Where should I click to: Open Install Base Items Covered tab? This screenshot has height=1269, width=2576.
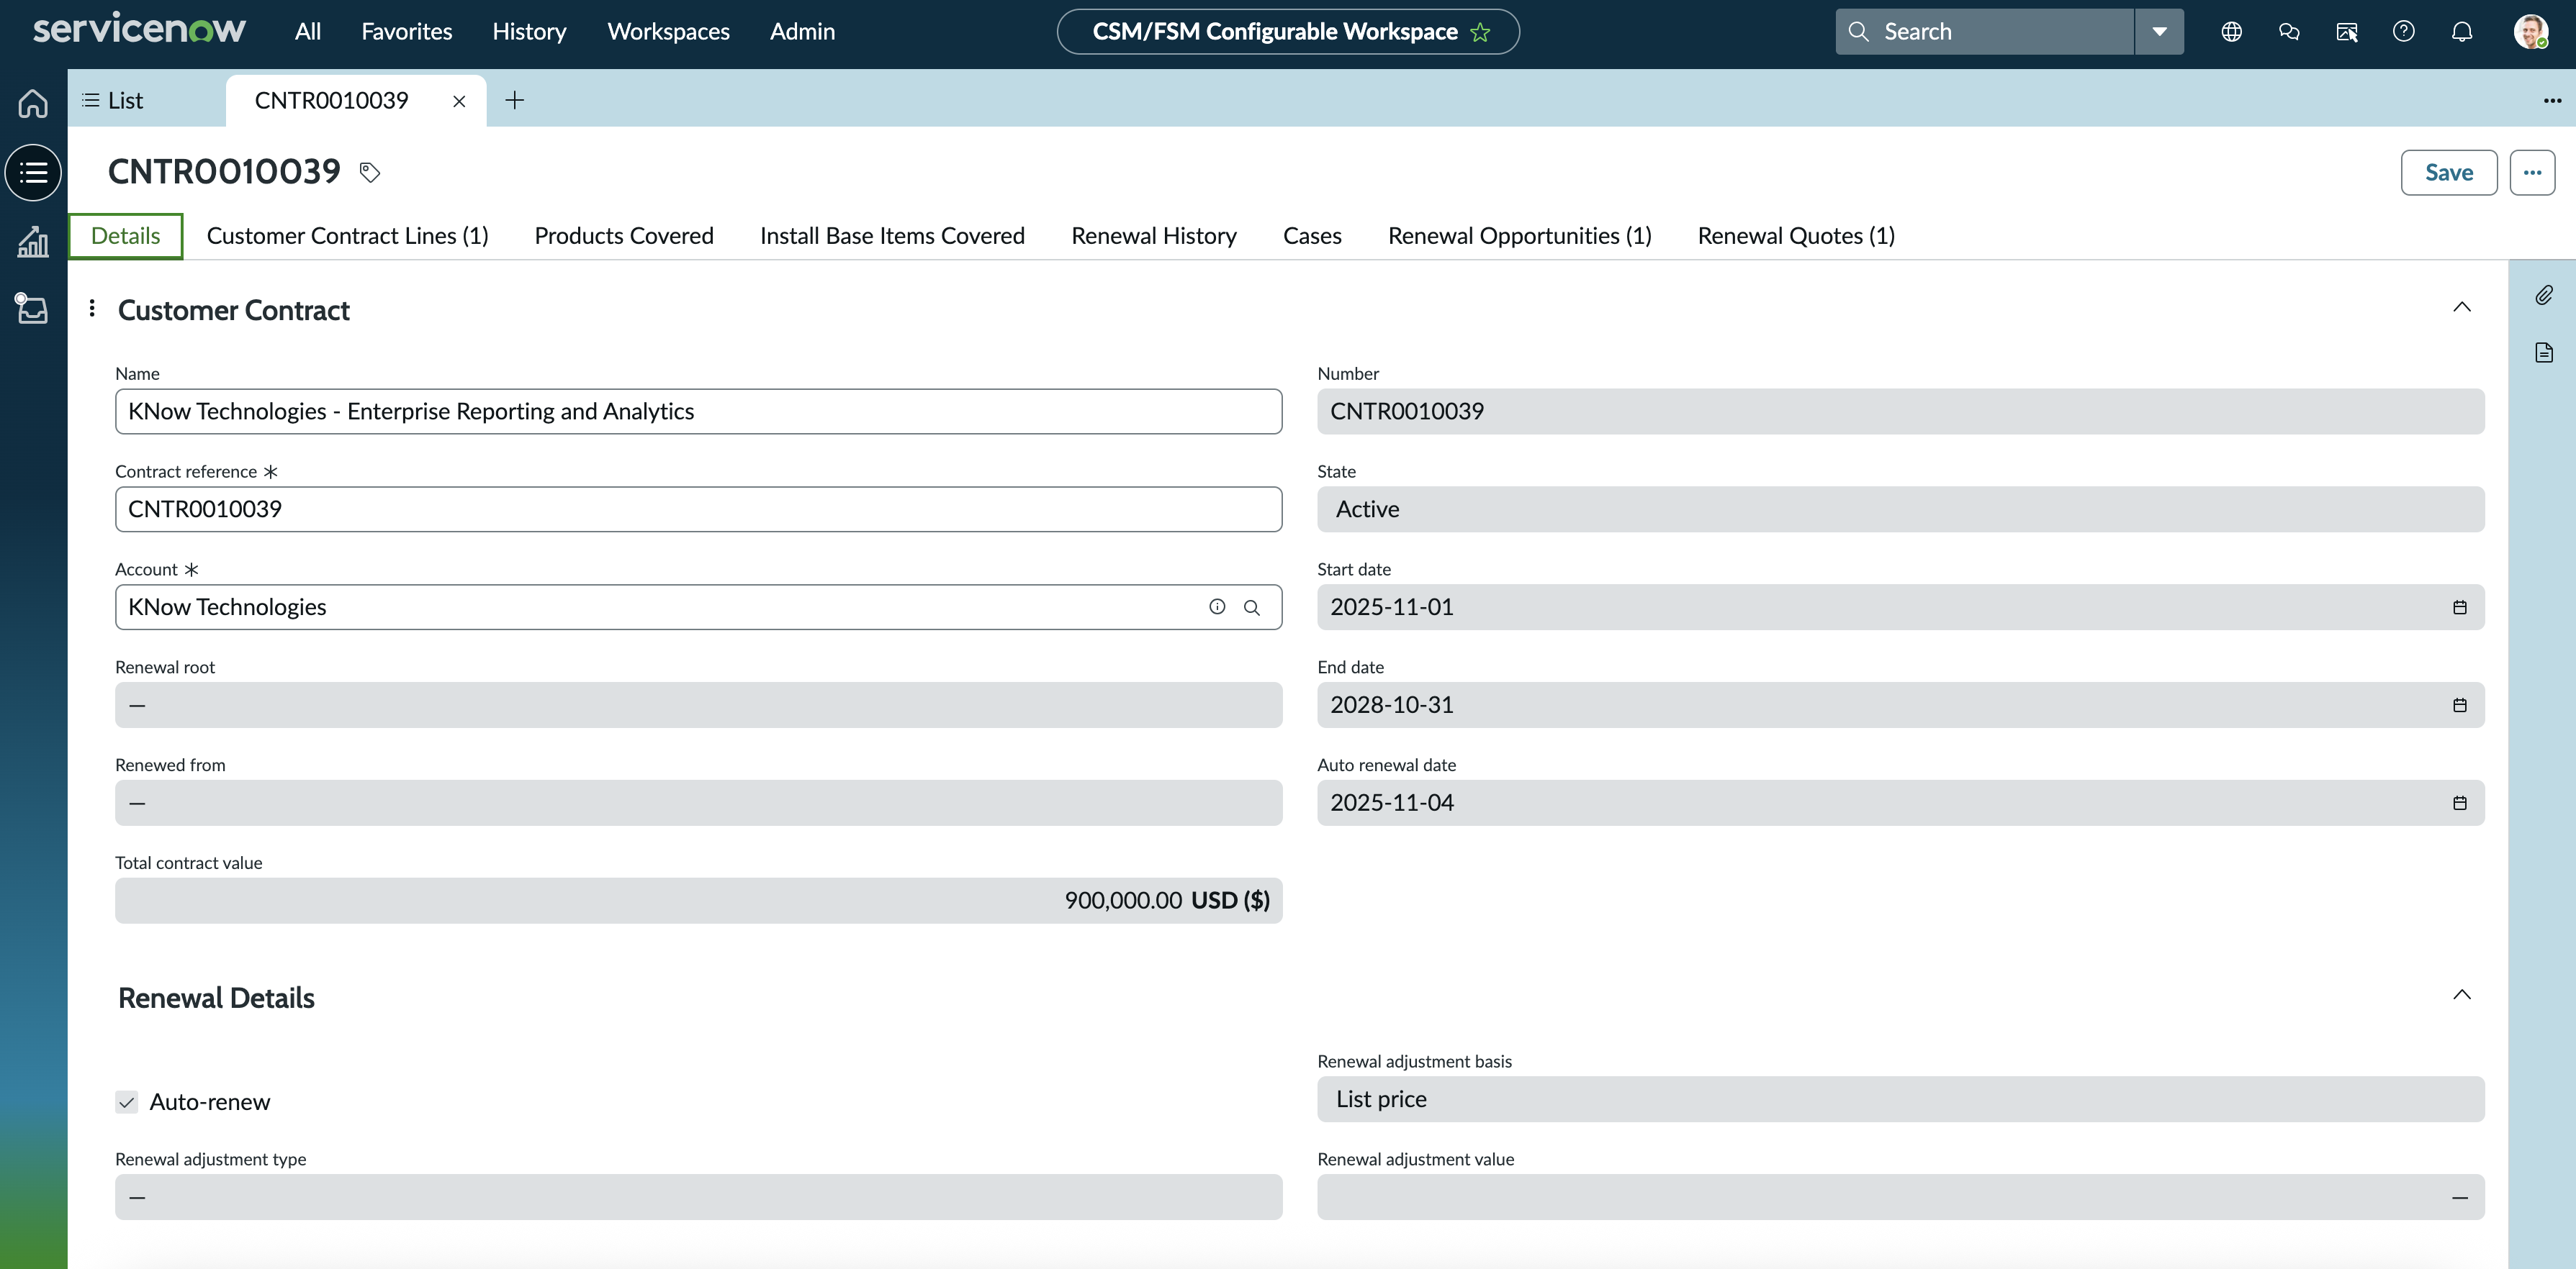click(892, 236)
